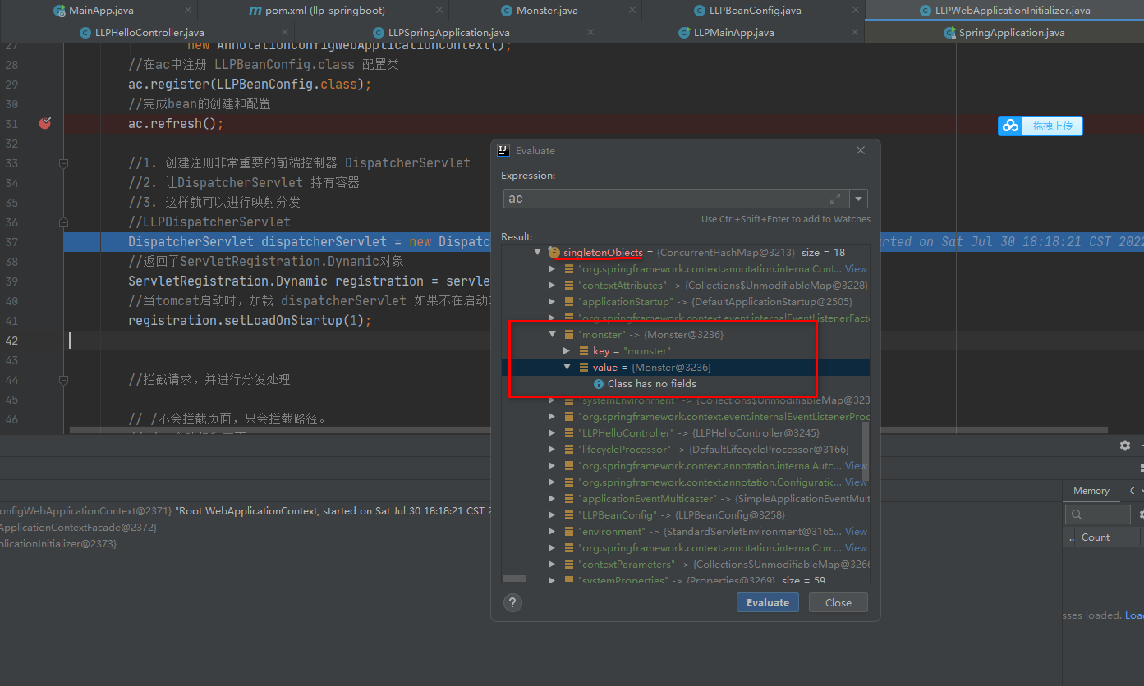Switch to the LLPMainApp.java tab

(733, 33)
